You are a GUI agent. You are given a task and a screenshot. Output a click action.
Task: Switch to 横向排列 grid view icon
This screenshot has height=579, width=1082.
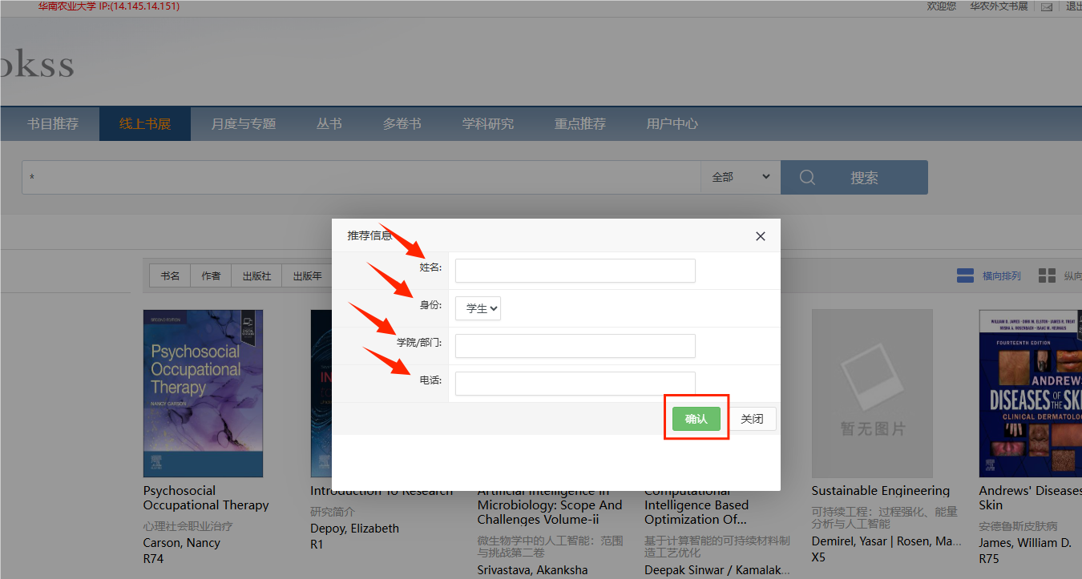pyautogui.click(x=965, y=276)
